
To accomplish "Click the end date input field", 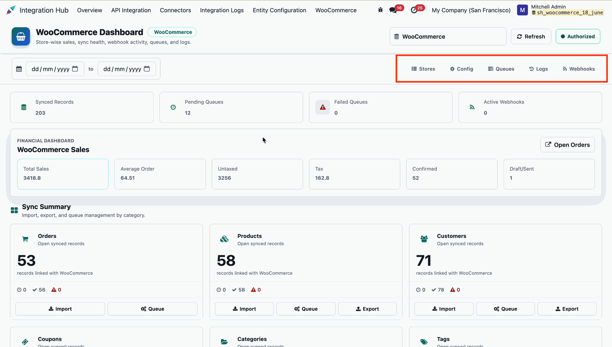I will 127,69.
